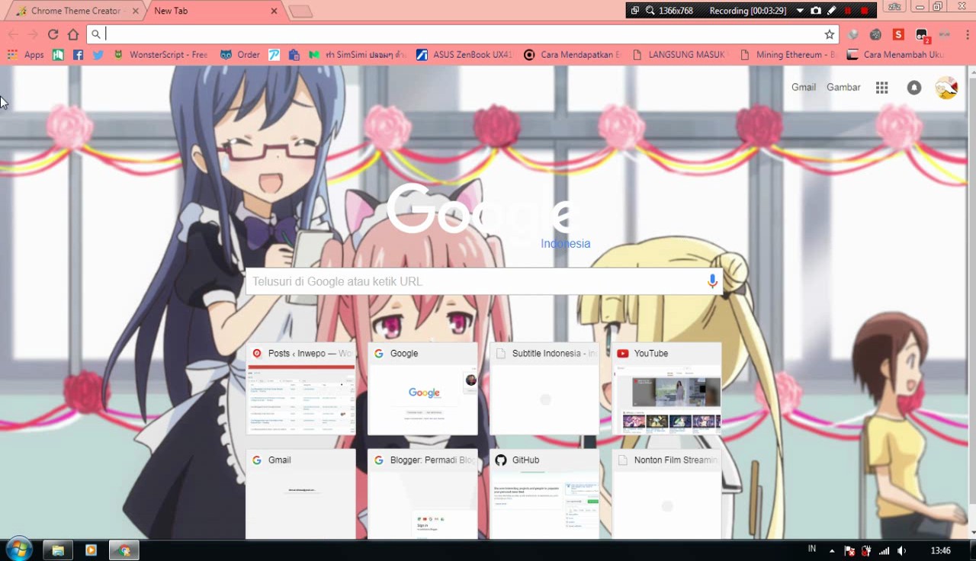
Task: Open the Posts Inwepo thumbnail
Action: (x=300, y=389)
